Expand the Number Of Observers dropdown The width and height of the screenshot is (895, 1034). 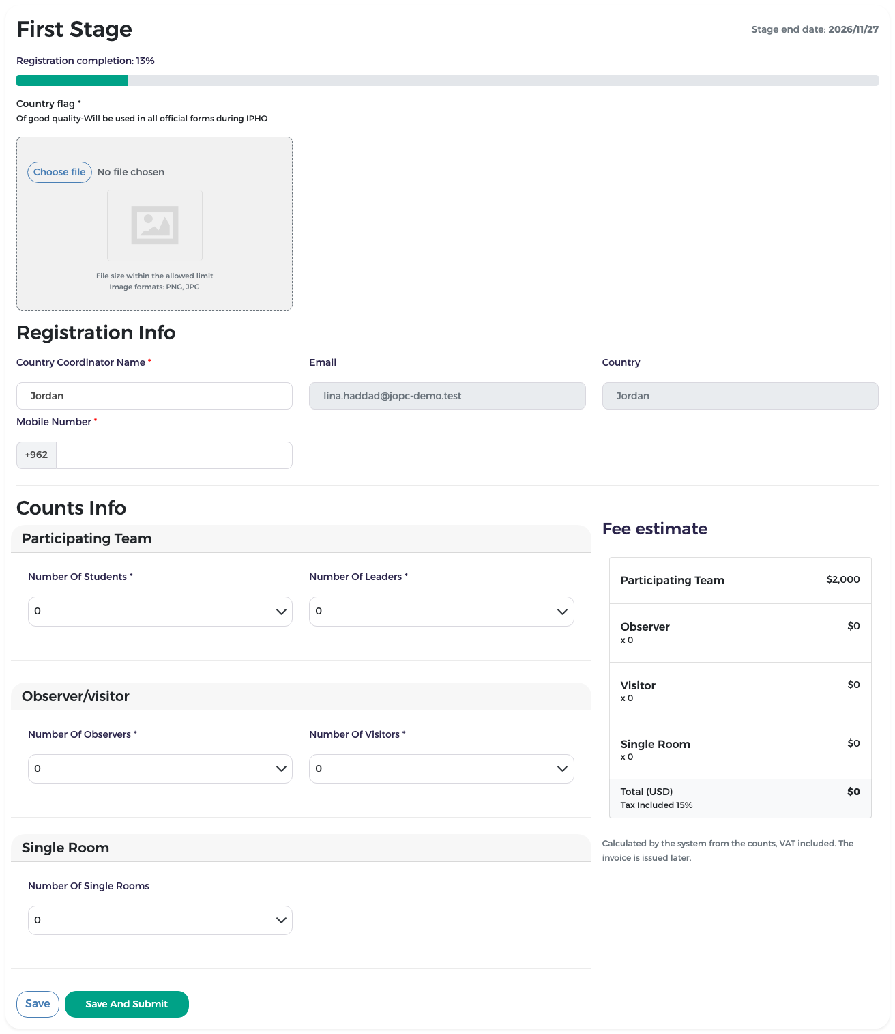(x=160, y=769)
